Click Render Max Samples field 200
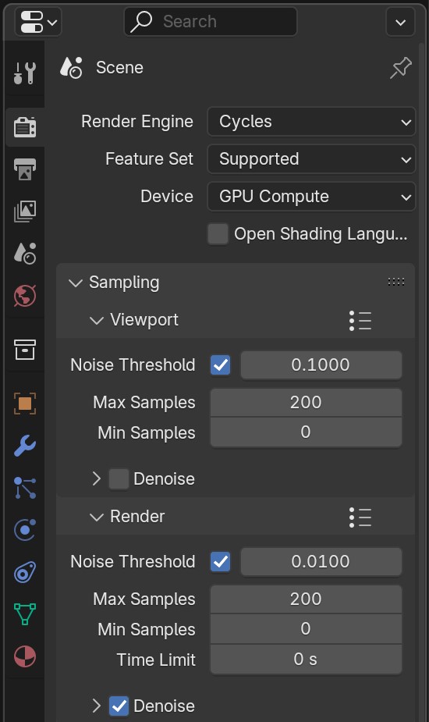The width and height of the screenshot is (429, 722). pyautogui.click(x=306, y=599)
